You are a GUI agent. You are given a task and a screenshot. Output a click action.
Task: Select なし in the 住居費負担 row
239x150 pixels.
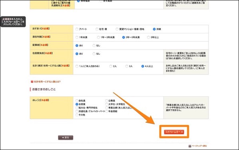pyautogui.click(x=94, y=54)
